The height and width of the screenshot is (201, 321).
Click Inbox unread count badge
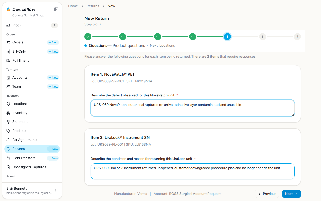point(54,25)
